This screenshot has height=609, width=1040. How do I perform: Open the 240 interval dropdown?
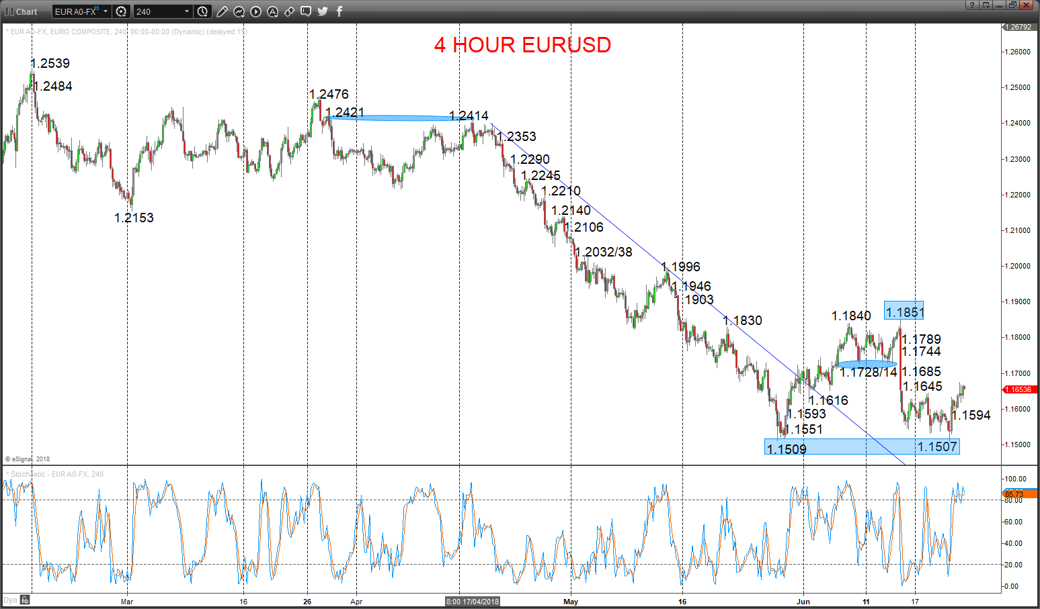coord(163,11)
